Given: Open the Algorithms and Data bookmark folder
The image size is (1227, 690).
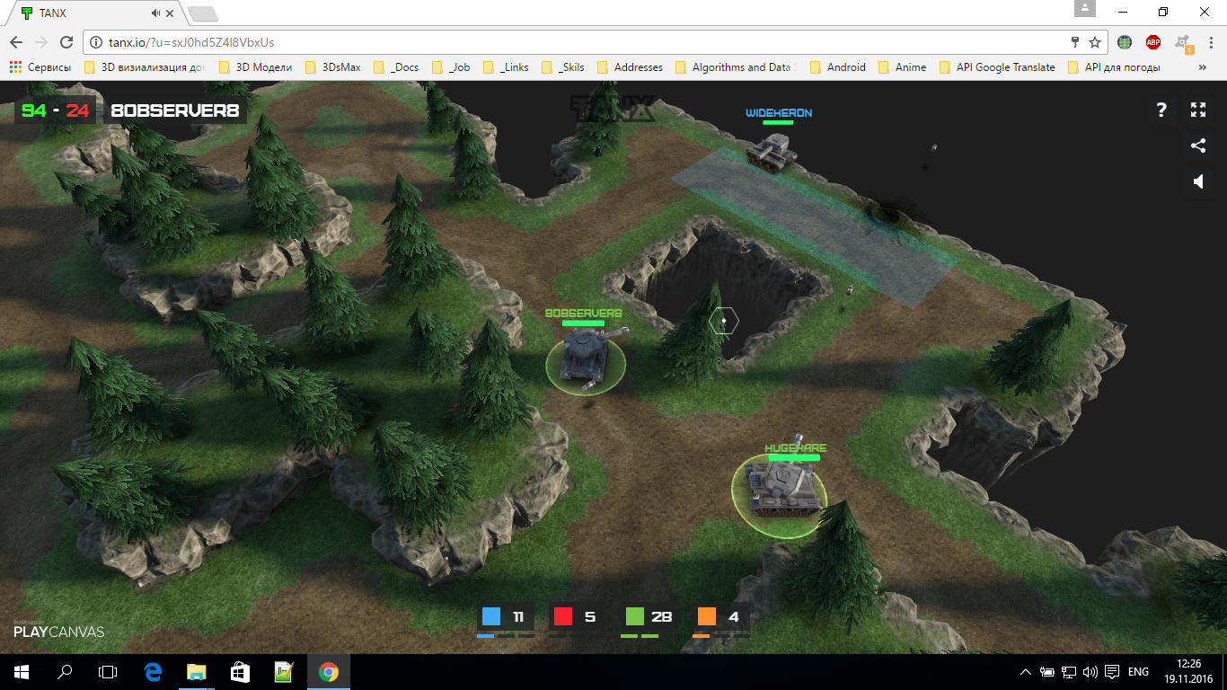Looking at the screenshot, I should [736, 67].
